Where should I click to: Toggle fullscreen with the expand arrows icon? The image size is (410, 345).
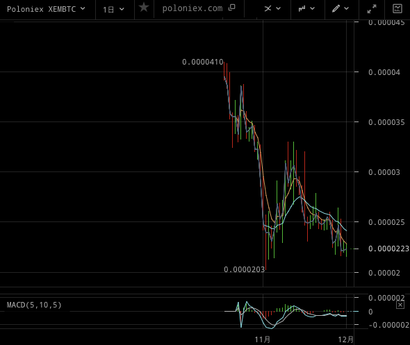click(372, 9)
